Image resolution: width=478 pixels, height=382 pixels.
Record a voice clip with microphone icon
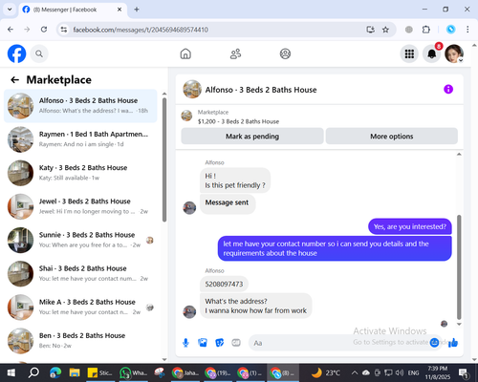click(185, 343)
